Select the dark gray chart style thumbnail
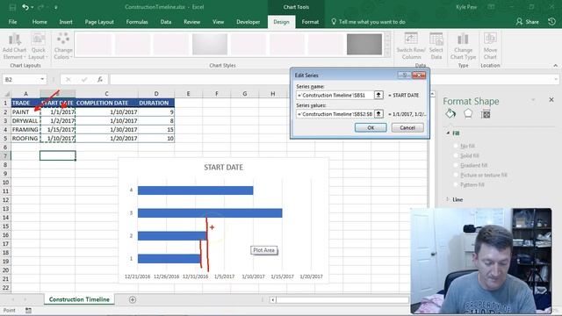 click(364, 45)
